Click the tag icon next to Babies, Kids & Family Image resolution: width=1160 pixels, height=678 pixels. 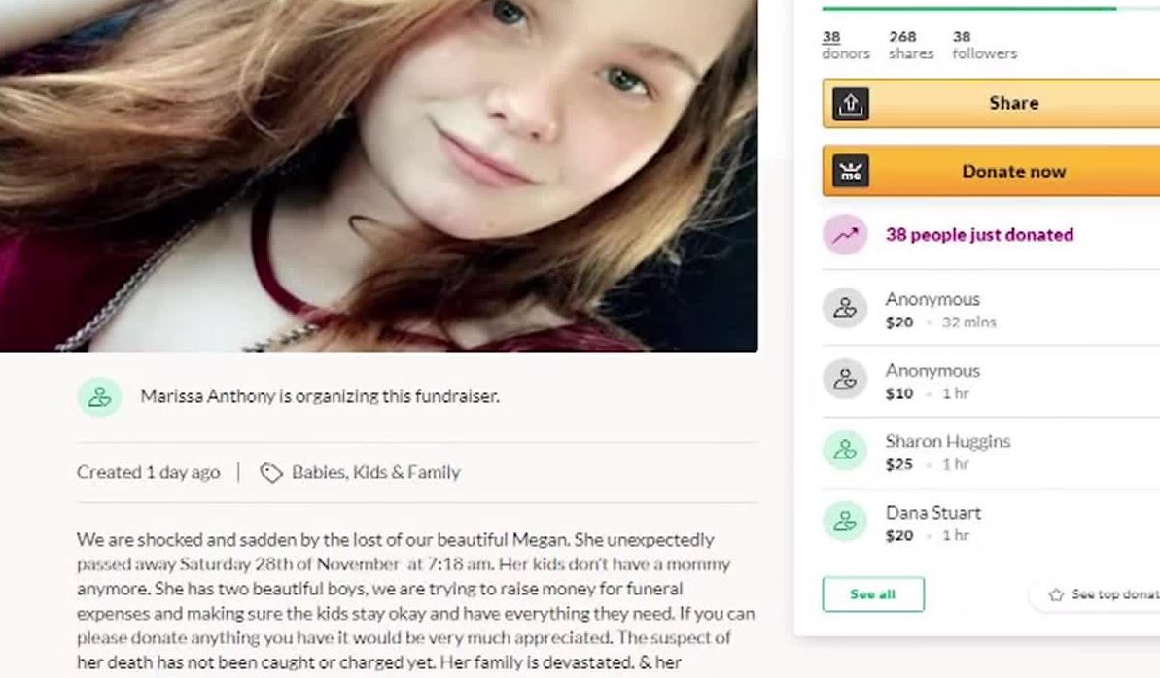(271, 473)
